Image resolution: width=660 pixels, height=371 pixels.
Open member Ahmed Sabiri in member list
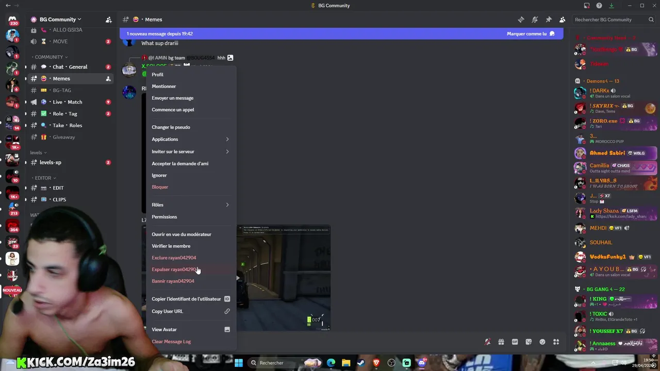tap(616, 153)
